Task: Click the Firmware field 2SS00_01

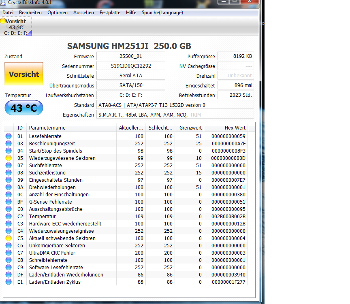Action: (x=131, y=56)
